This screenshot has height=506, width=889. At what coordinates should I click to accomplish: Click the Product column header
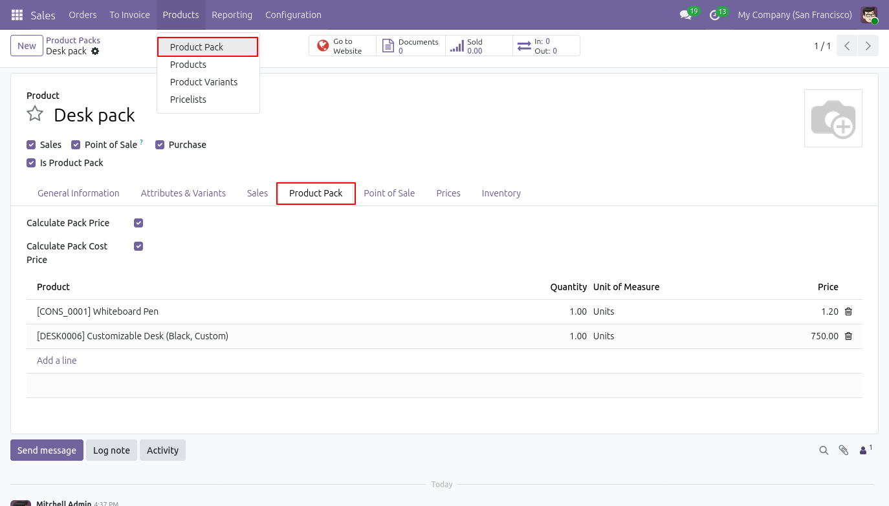coord(53,287)
